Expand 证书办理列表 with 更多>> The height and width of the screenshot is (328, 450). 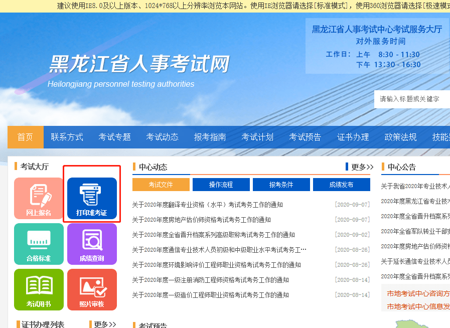[x=105, y=323]
